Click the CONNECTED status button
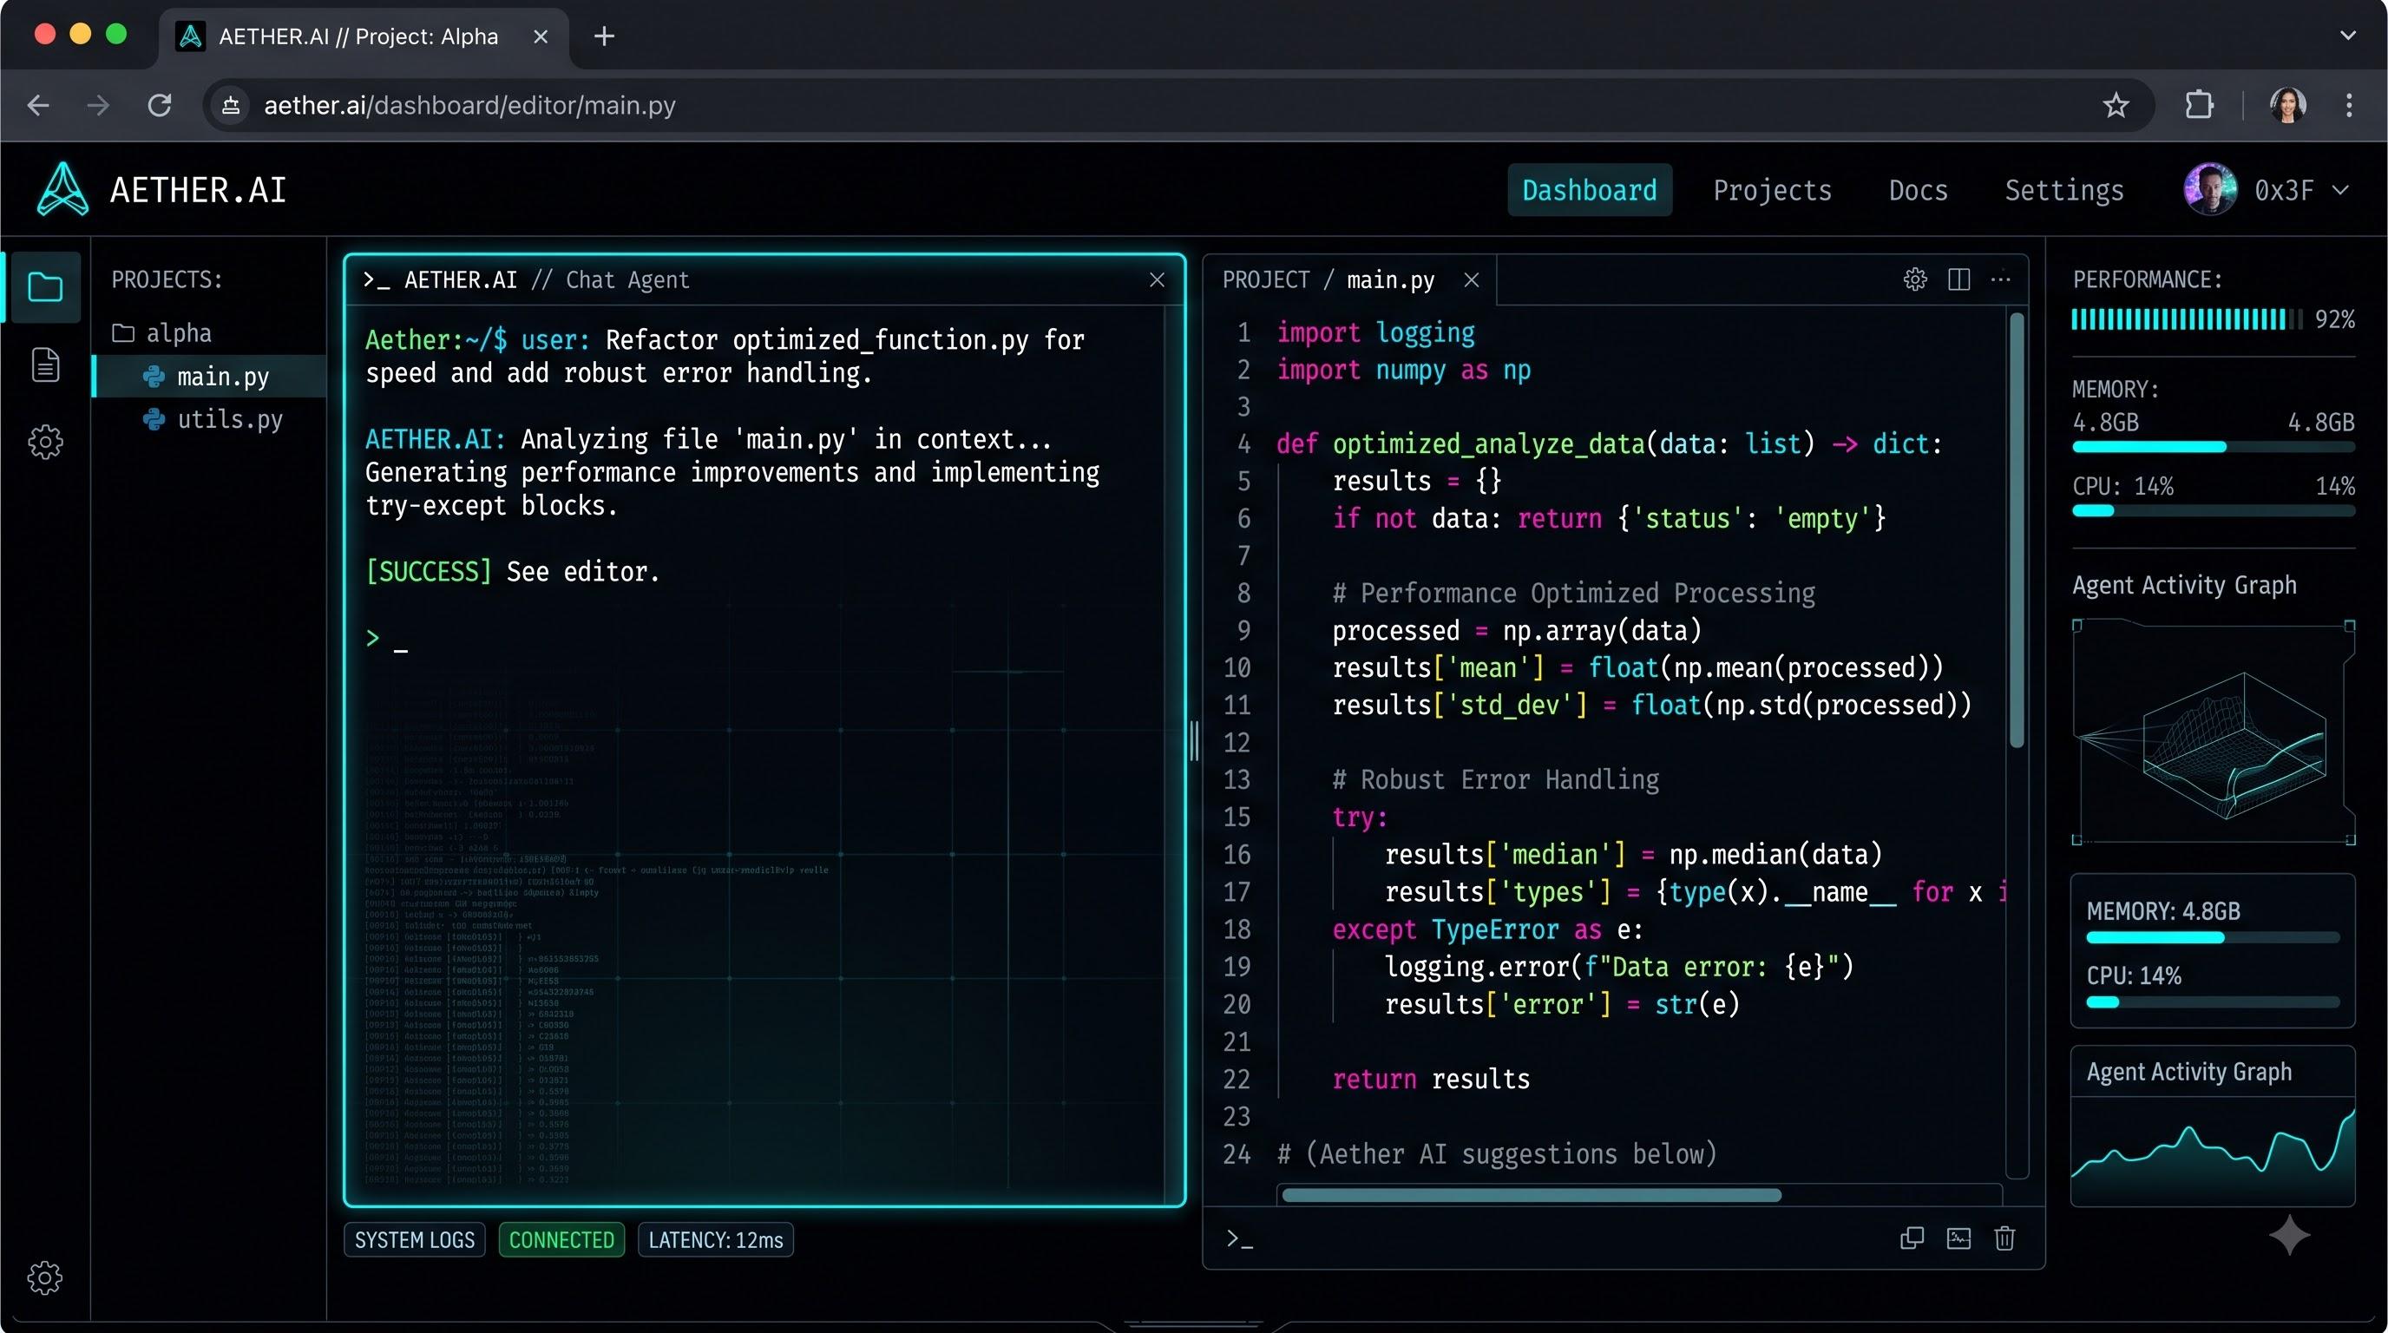The width and height of the screenshot is (2388, 1333). (561, 1239)
